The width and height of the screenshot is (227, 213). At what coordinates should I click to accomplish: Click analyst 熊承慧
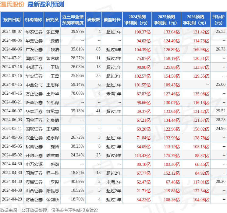tap(53, 111)
